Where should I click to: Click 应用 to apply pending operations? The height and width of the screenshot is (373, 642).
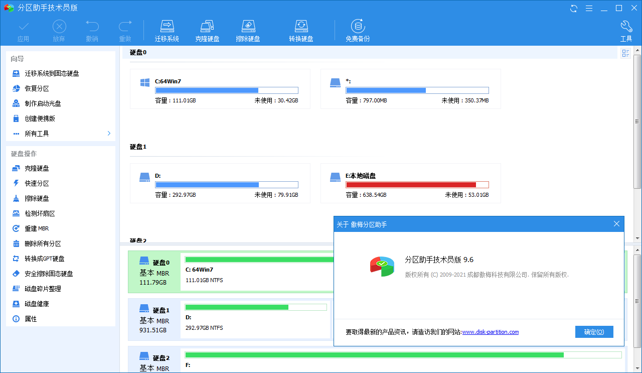click(23, 29)
